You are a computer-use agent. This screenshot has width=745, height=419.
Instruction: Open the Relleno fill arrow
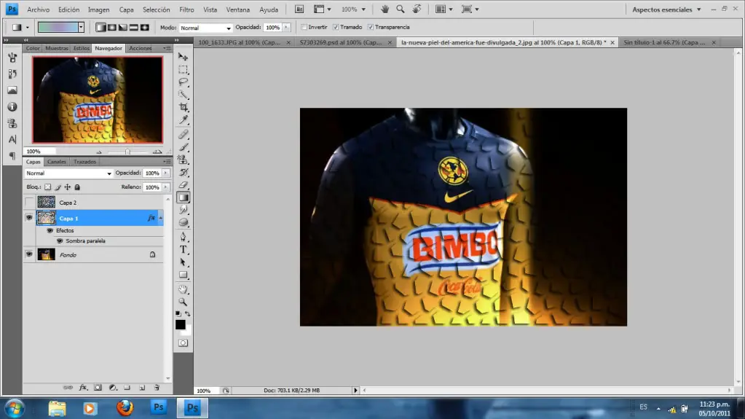[x=165, y=187]
